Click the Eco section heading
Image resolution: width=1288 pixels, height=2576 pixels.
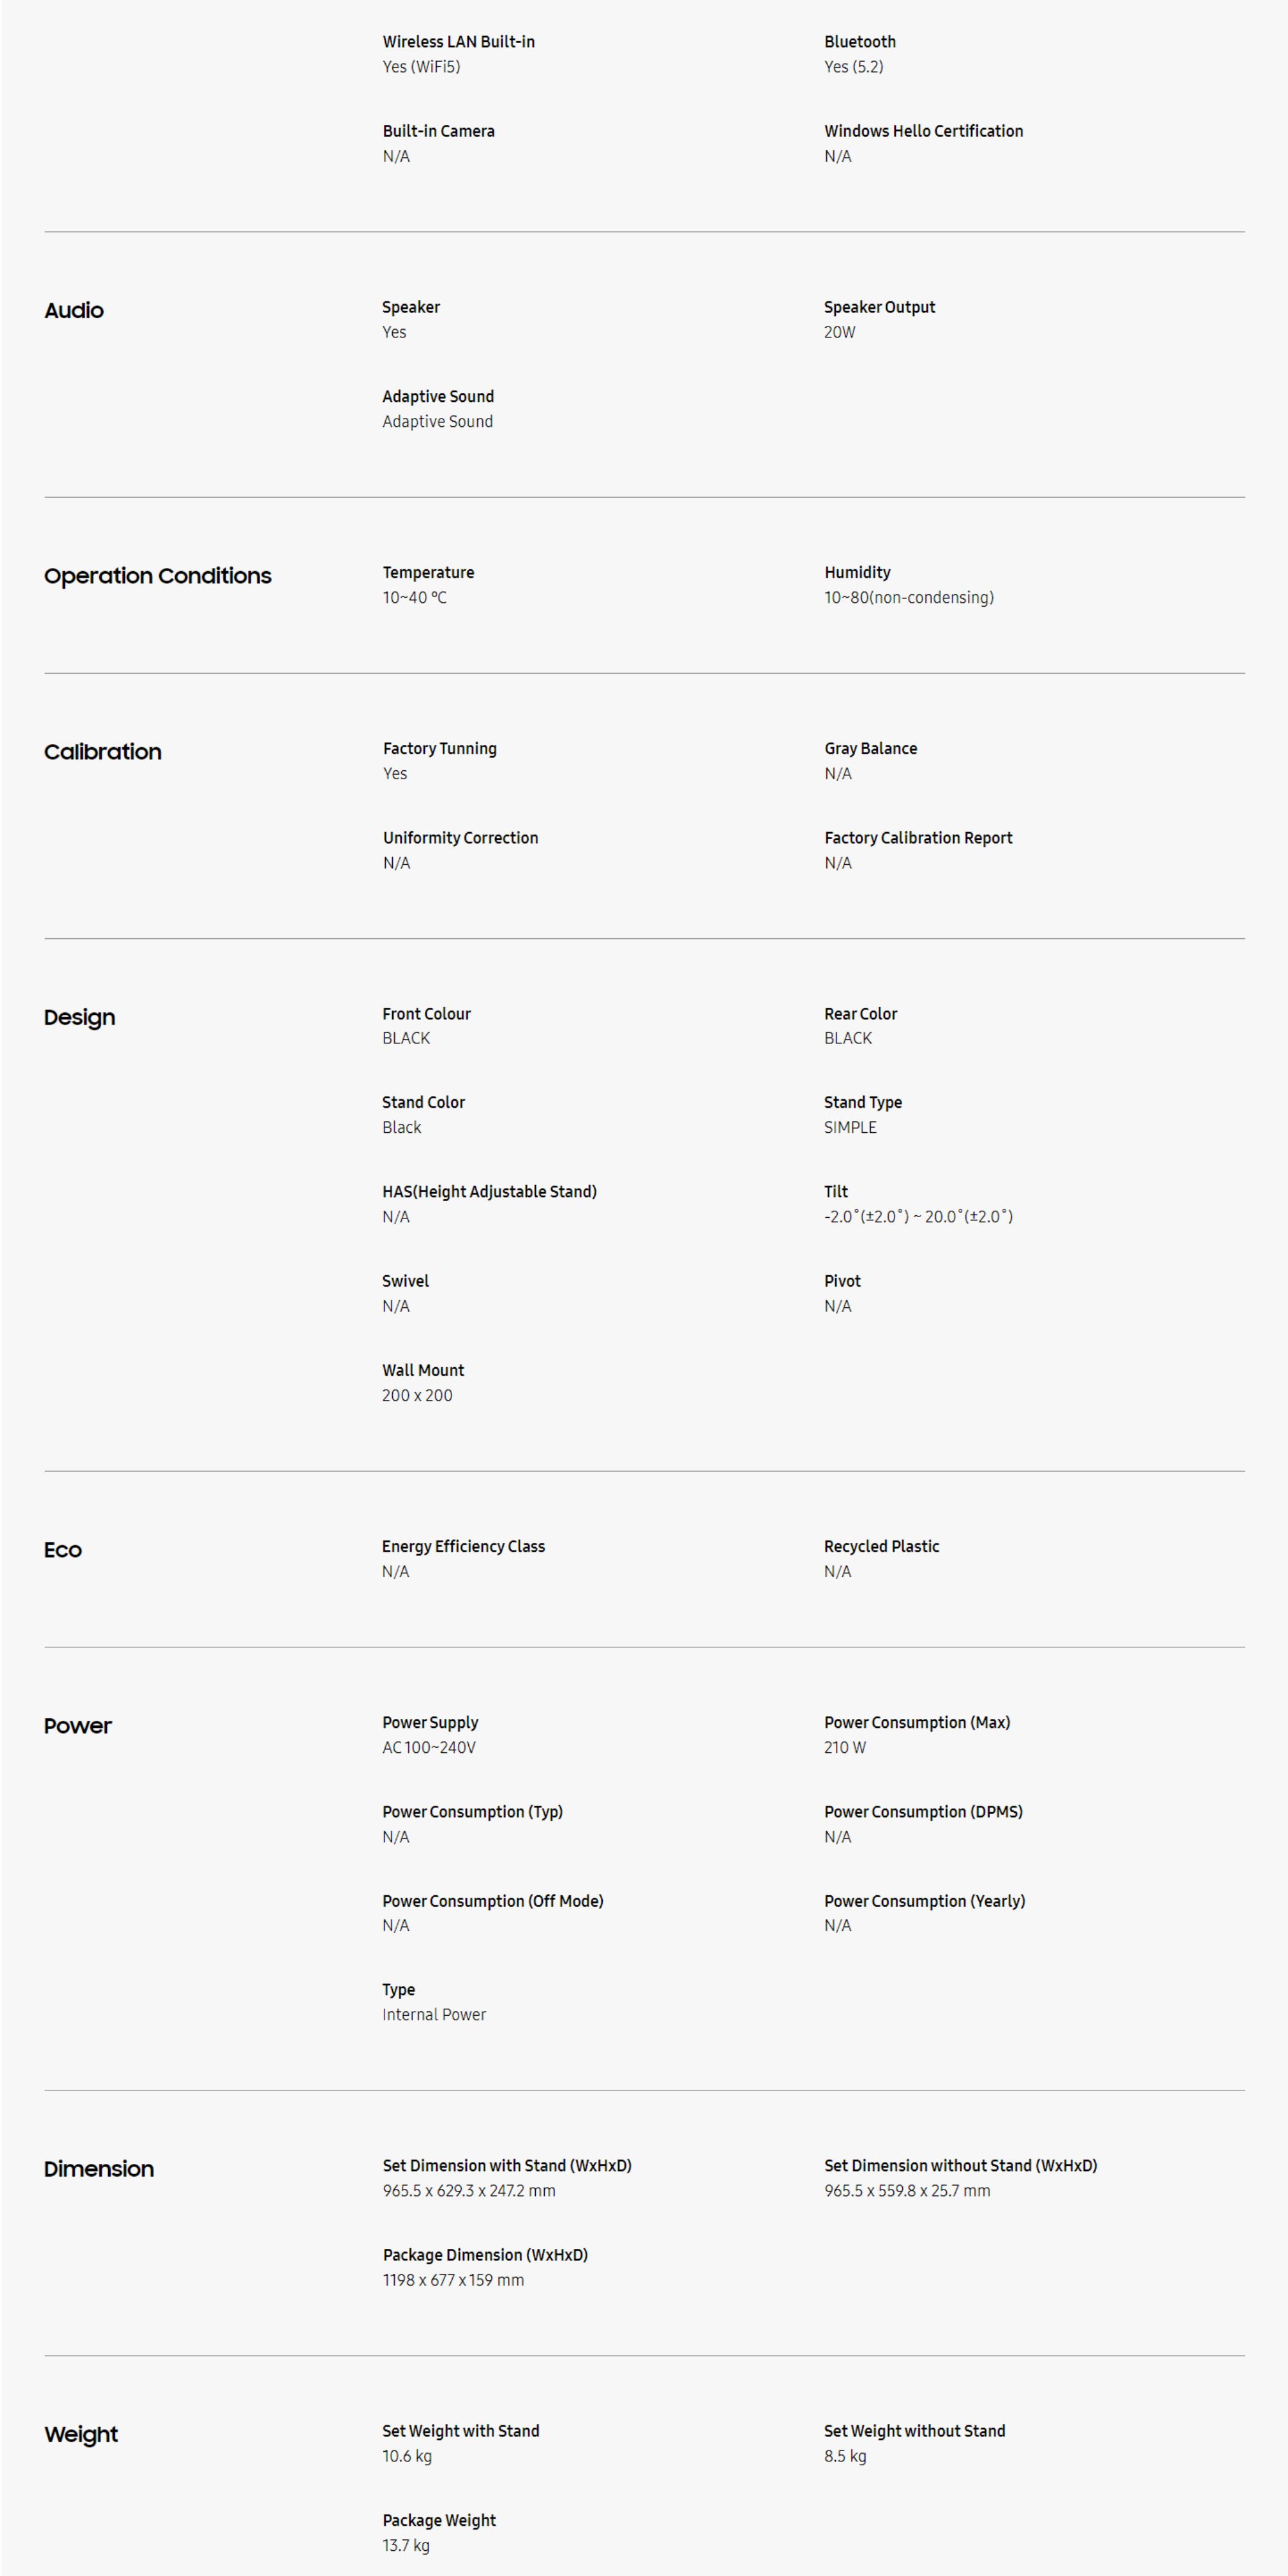tap(62, 1550)
